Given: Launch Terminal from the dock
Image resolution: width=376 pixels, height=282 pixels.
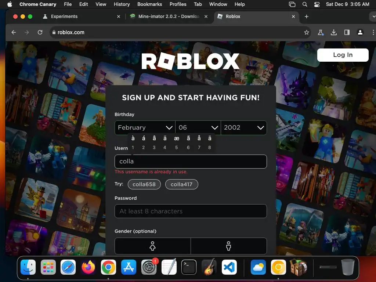Looking at the screenshot, I should click(189, 267).
